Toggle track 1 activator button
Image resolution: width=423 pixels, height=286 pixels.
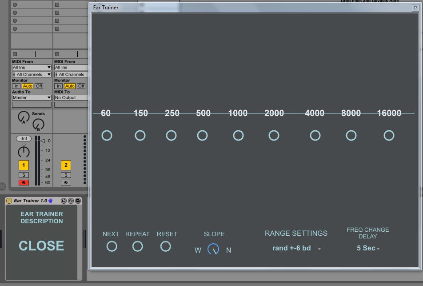(24, 165)
